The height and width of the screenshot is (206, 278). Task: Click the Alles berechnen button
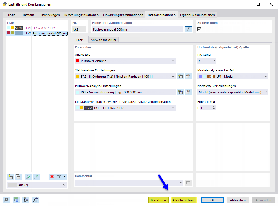click(184, 200)
